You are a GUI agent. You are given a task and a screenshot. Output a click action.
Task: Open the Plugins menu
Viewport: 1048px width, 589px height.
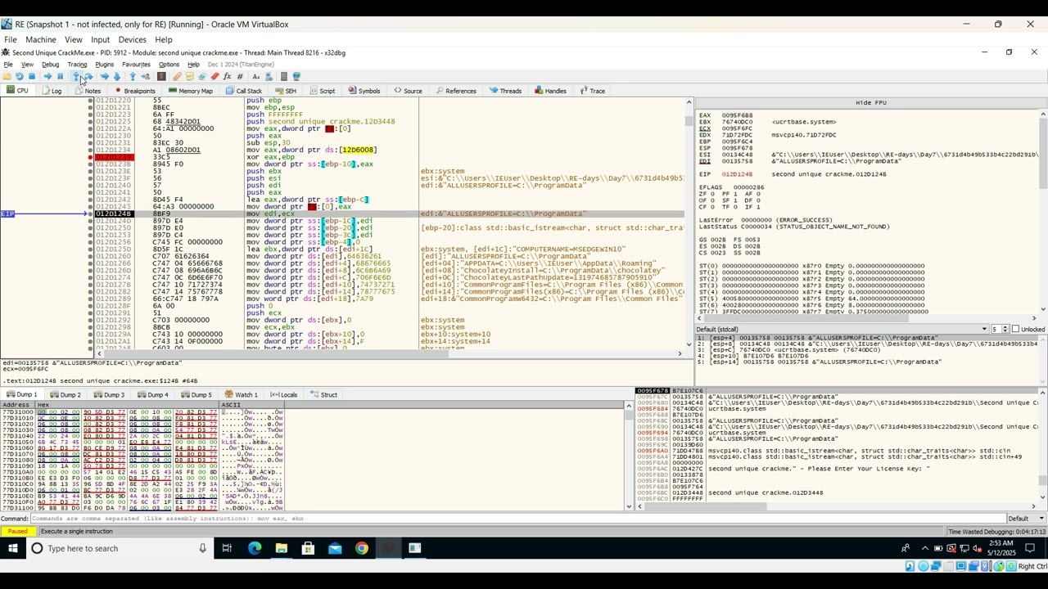104,65
